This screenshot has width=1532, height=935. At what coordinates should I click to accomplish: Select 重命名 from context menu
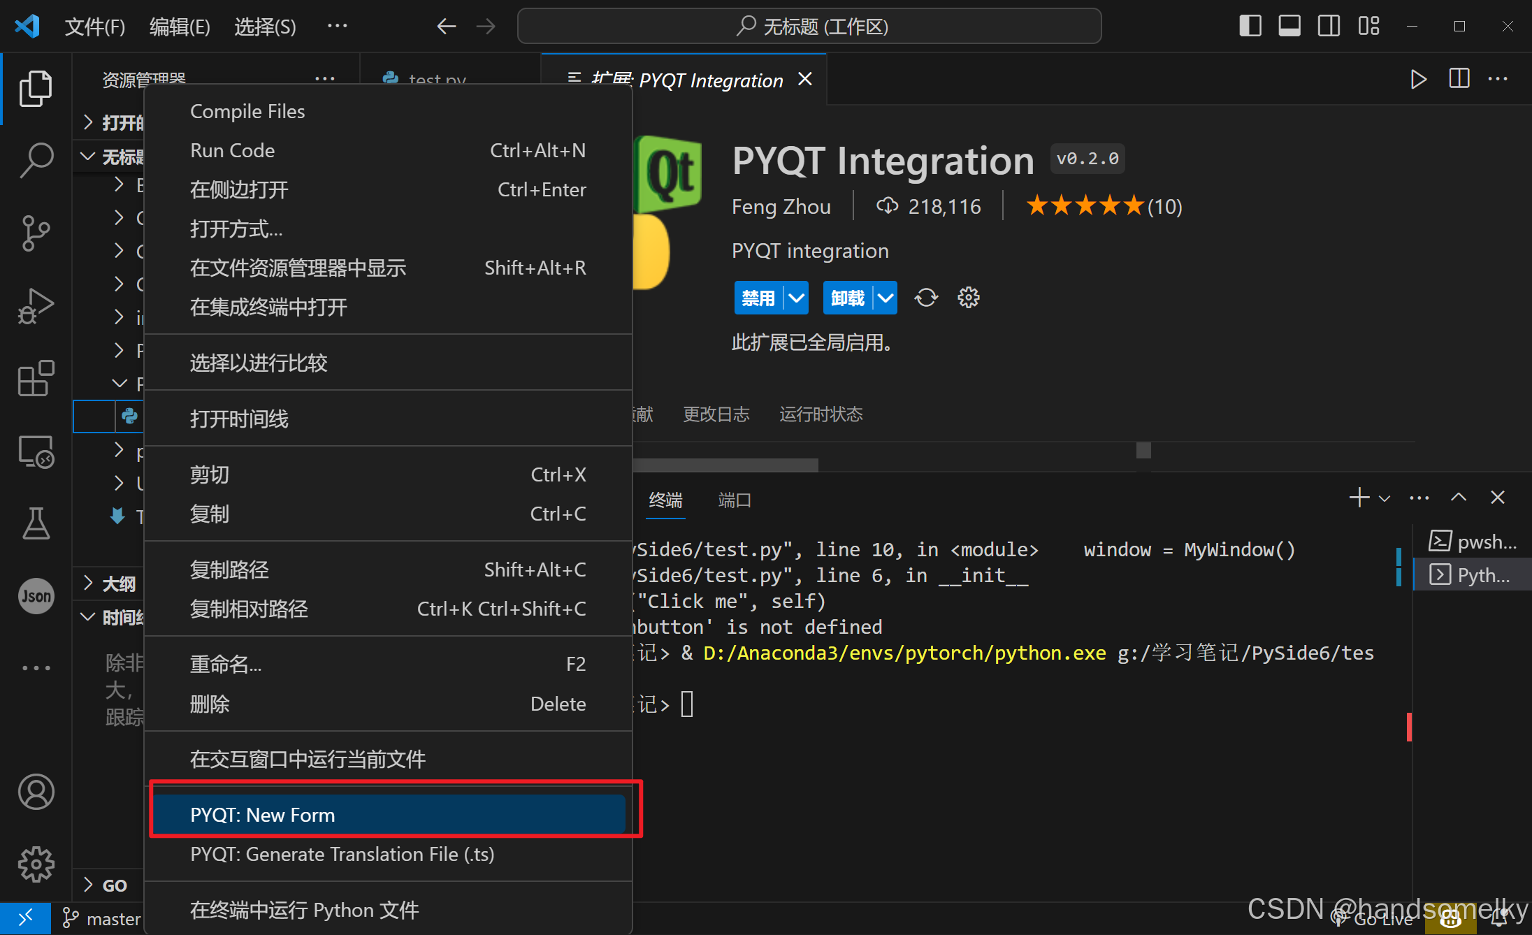[389, 664]
